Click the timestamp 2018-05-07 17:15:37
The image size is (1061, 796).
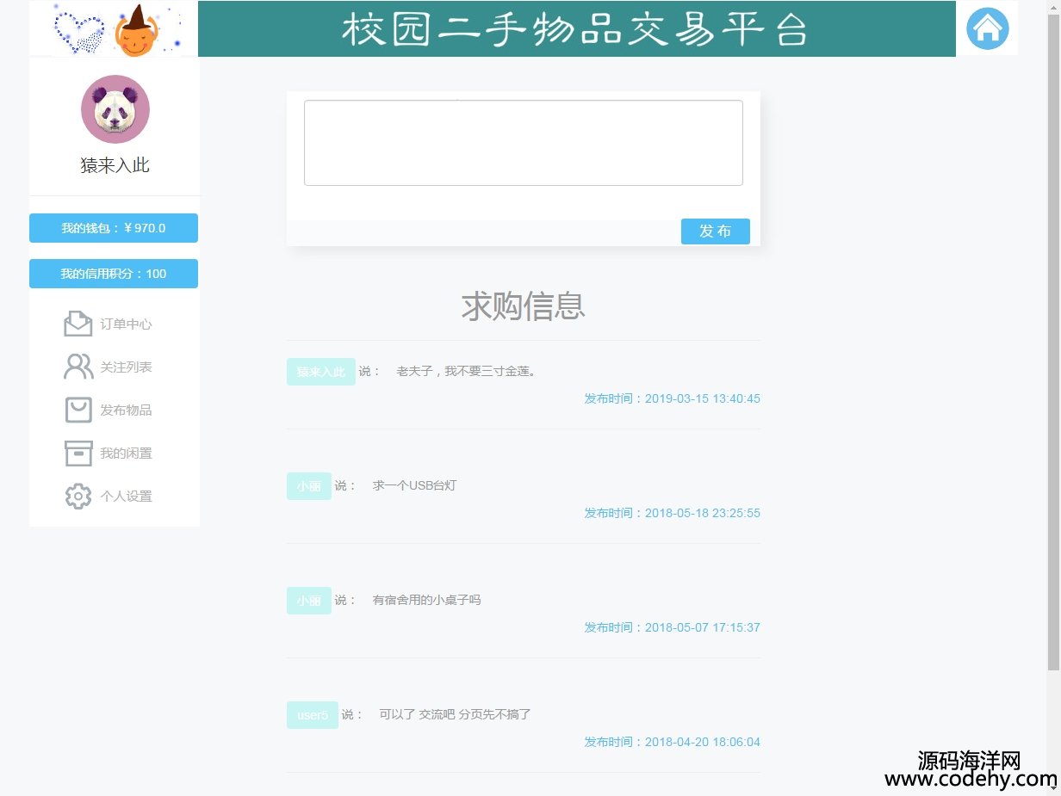[703, 627]
